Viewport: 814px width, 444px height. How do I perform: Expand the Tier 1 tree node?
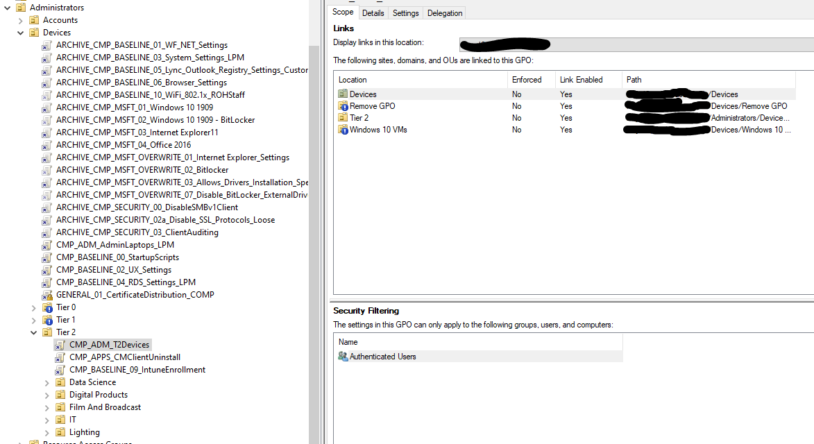pos(34,320)
